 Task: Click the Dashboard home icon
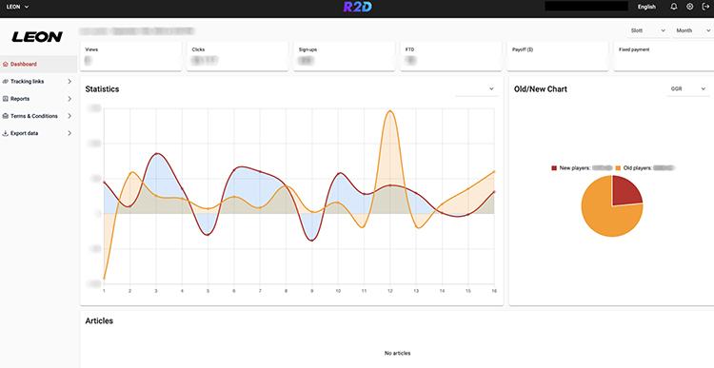6,64
